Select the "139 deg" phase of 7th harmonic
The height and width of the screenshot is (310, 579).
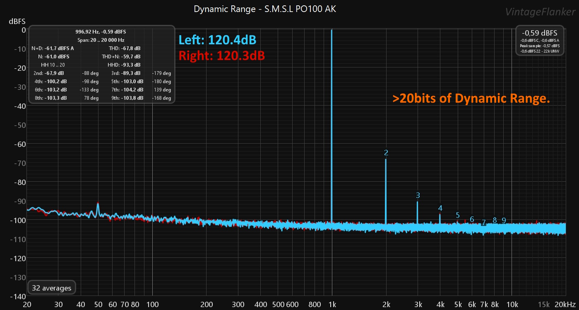point(163,90)
